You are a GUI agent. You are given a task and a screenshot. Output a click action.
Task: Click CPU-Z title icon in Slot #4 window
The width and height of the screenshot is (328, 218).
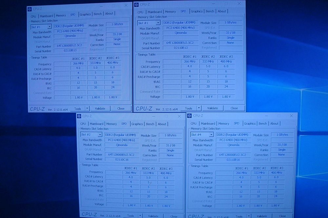pyautogui.click(x=190, y=116)
